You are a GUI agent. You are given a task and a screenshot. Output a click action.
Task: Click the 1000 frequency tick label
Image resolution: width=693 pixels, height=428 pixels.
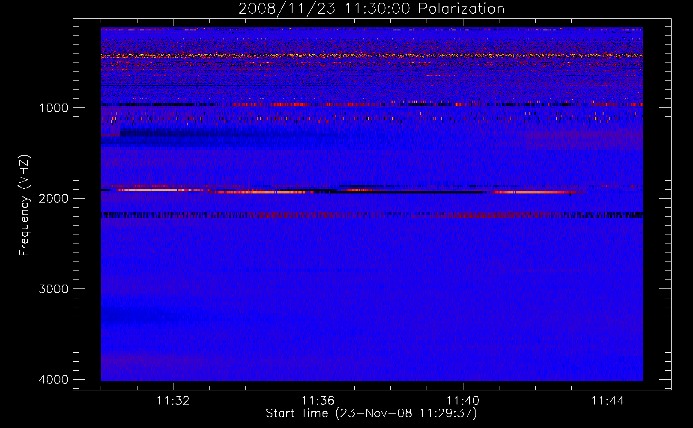(x=54, y=108)
